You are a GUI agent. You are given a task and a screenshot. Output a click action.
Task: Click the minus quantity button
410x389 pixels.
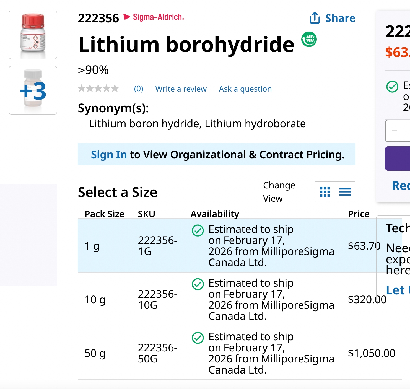(x=395, y=131)
